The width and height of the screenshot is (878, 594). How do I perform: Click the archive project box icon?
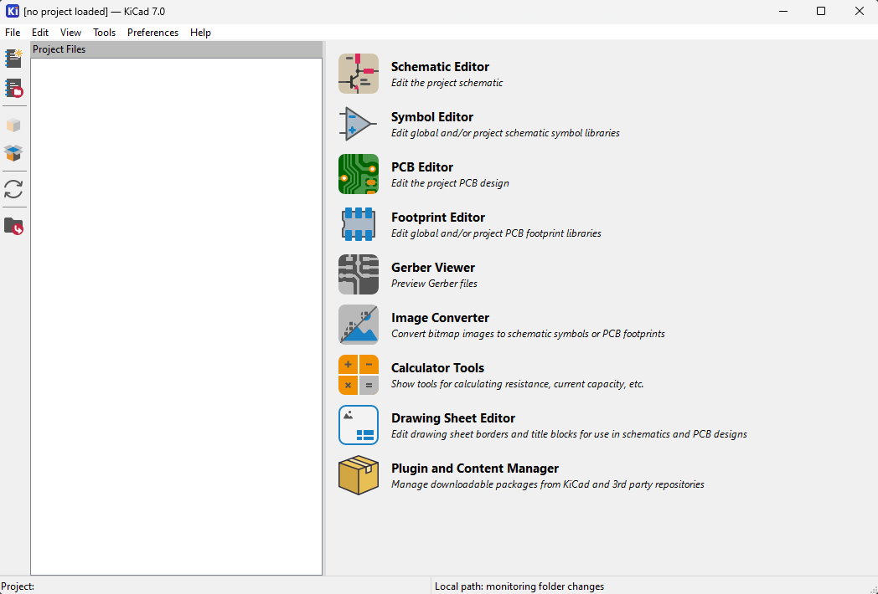pos(13,125)
